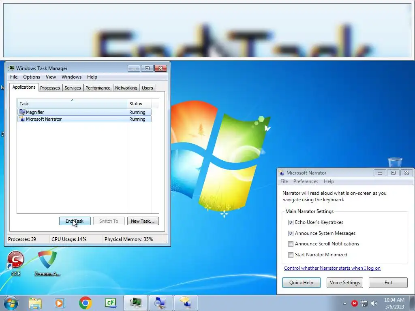415x311 pixels.
Task: Open the clock showing 10:04 AM
Action: click(394, 303)
